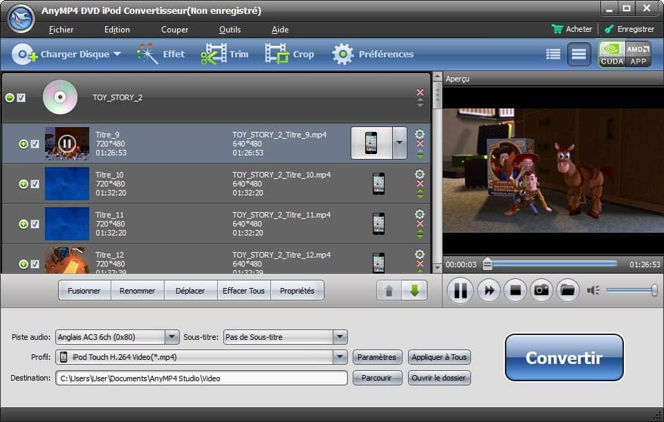The height and width of the screenshot is (422, 664).
Task: Open settings gear for Titre_12
Action: (x=420, y=253)
